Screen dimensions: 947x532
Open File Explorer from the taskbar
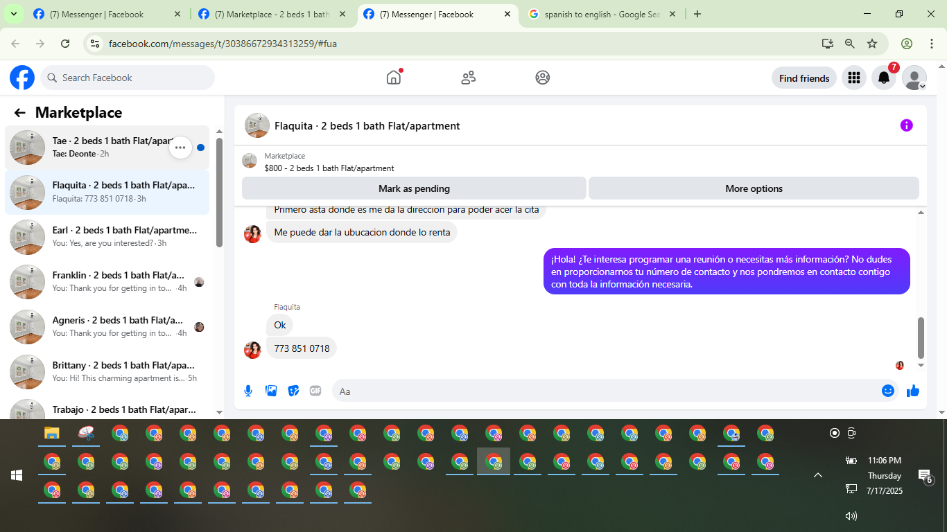point(52,434)
